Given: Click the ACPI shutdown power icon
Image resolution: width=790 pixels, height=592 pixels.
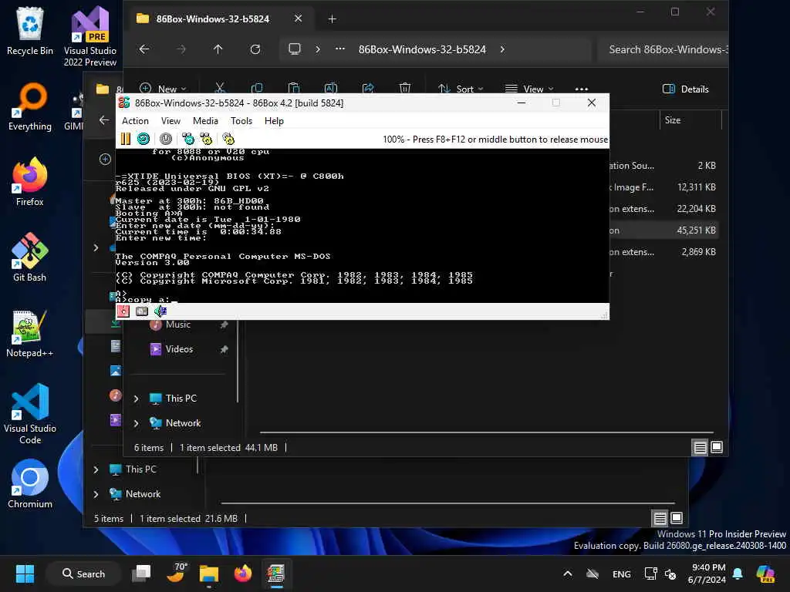Looking at the screenshot, I should (166, 139).
